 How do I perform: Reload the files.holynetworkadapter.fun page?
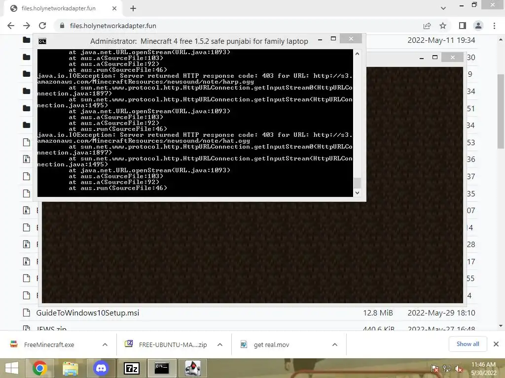click(42, 26)
